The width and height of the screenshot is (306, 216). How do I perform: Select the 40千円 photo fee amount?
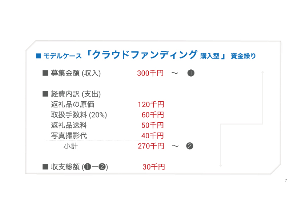(x=153, y=136)
